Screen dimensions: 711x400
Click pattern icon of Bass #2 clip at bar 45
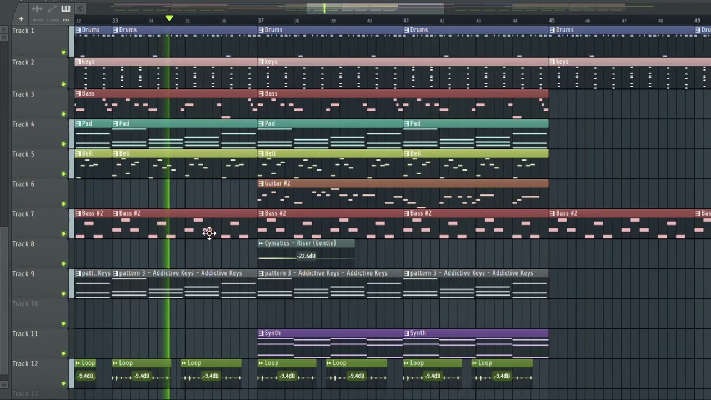(552, 213)
